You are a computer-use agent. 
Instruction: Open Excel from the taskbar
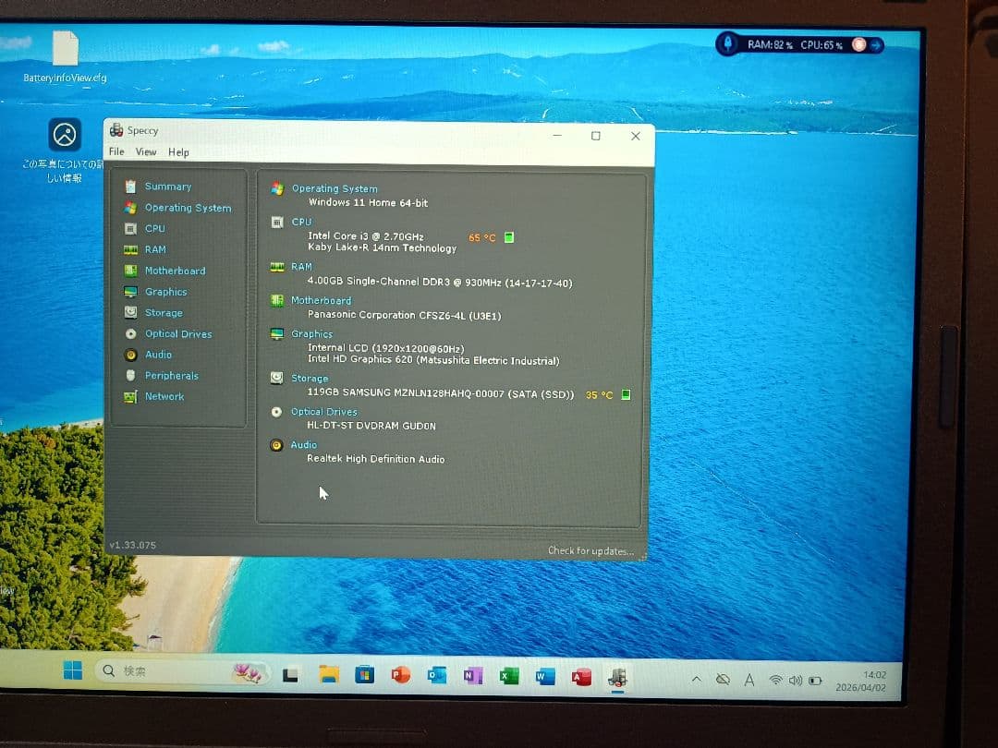(509, 676)
